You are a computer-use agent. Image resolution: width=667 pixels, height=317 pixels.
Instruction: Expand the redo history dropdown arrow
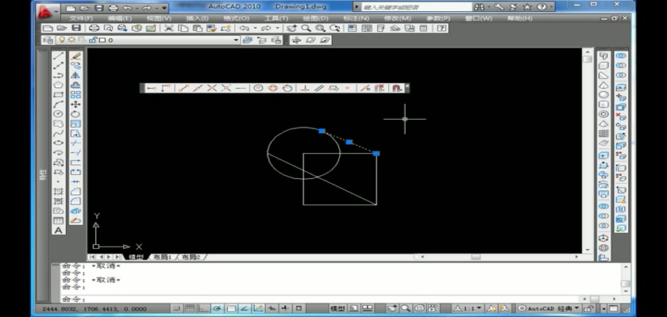pos(277,28)
